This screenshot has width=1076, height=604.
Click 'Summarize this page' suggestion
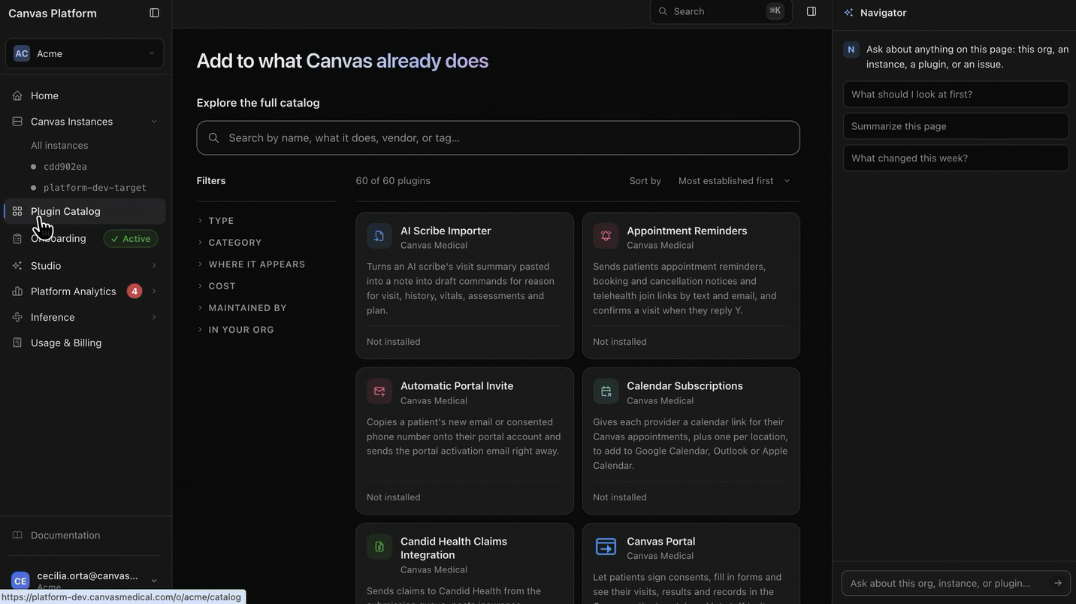pos(956,126)
